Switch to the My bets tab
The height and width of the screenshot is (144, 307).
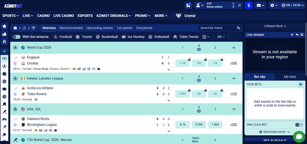coord(290,77)
